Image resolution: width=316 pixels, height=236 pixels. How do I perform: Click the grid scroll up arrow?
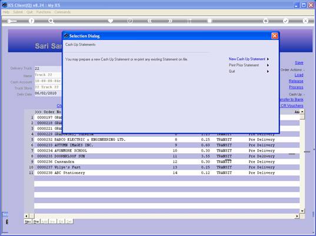pos(302,112)
